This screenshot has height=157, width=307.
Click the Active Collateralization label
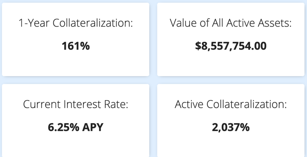231,104
